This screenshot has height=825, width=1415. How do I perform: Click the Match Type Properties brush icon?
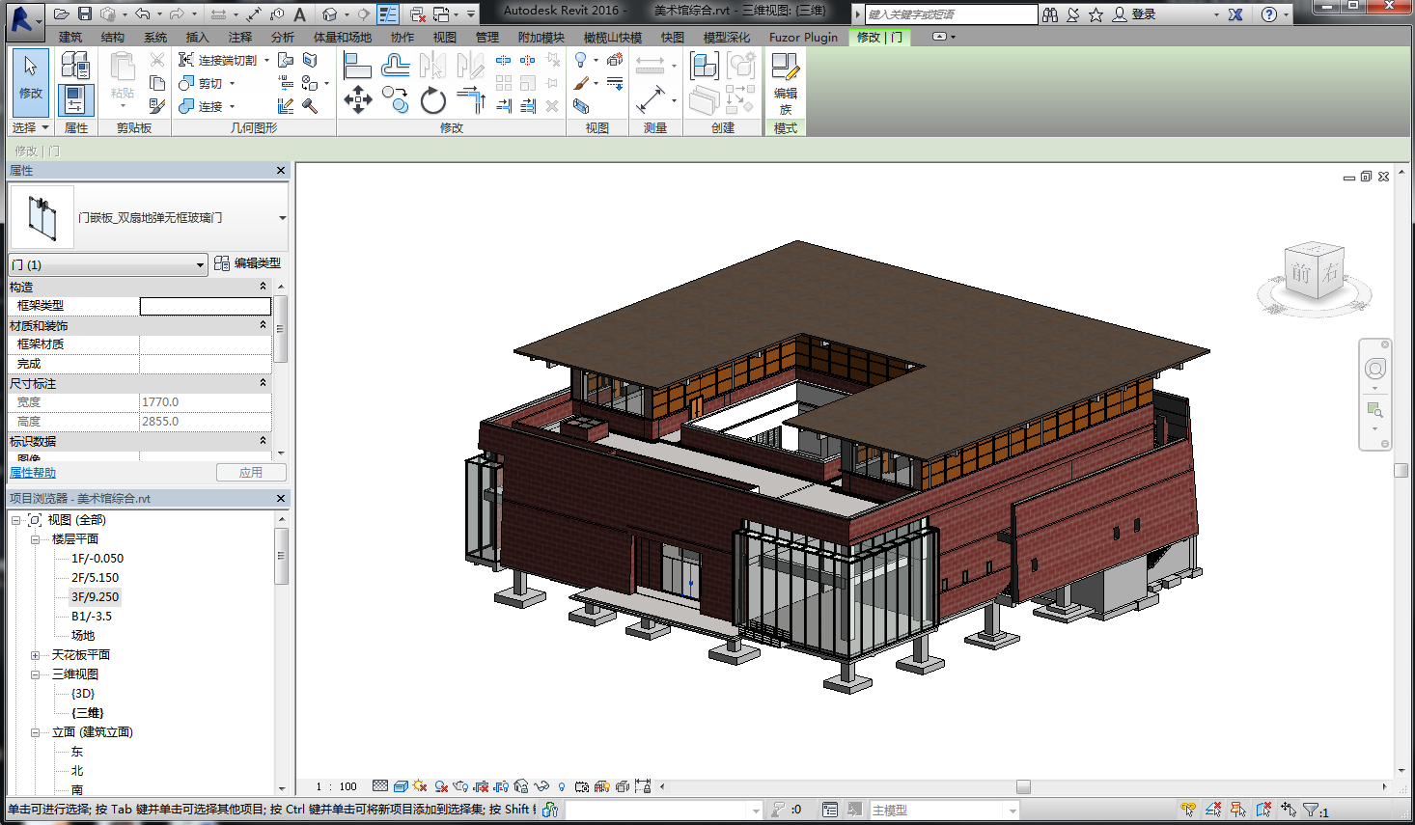tap(157, 106)
